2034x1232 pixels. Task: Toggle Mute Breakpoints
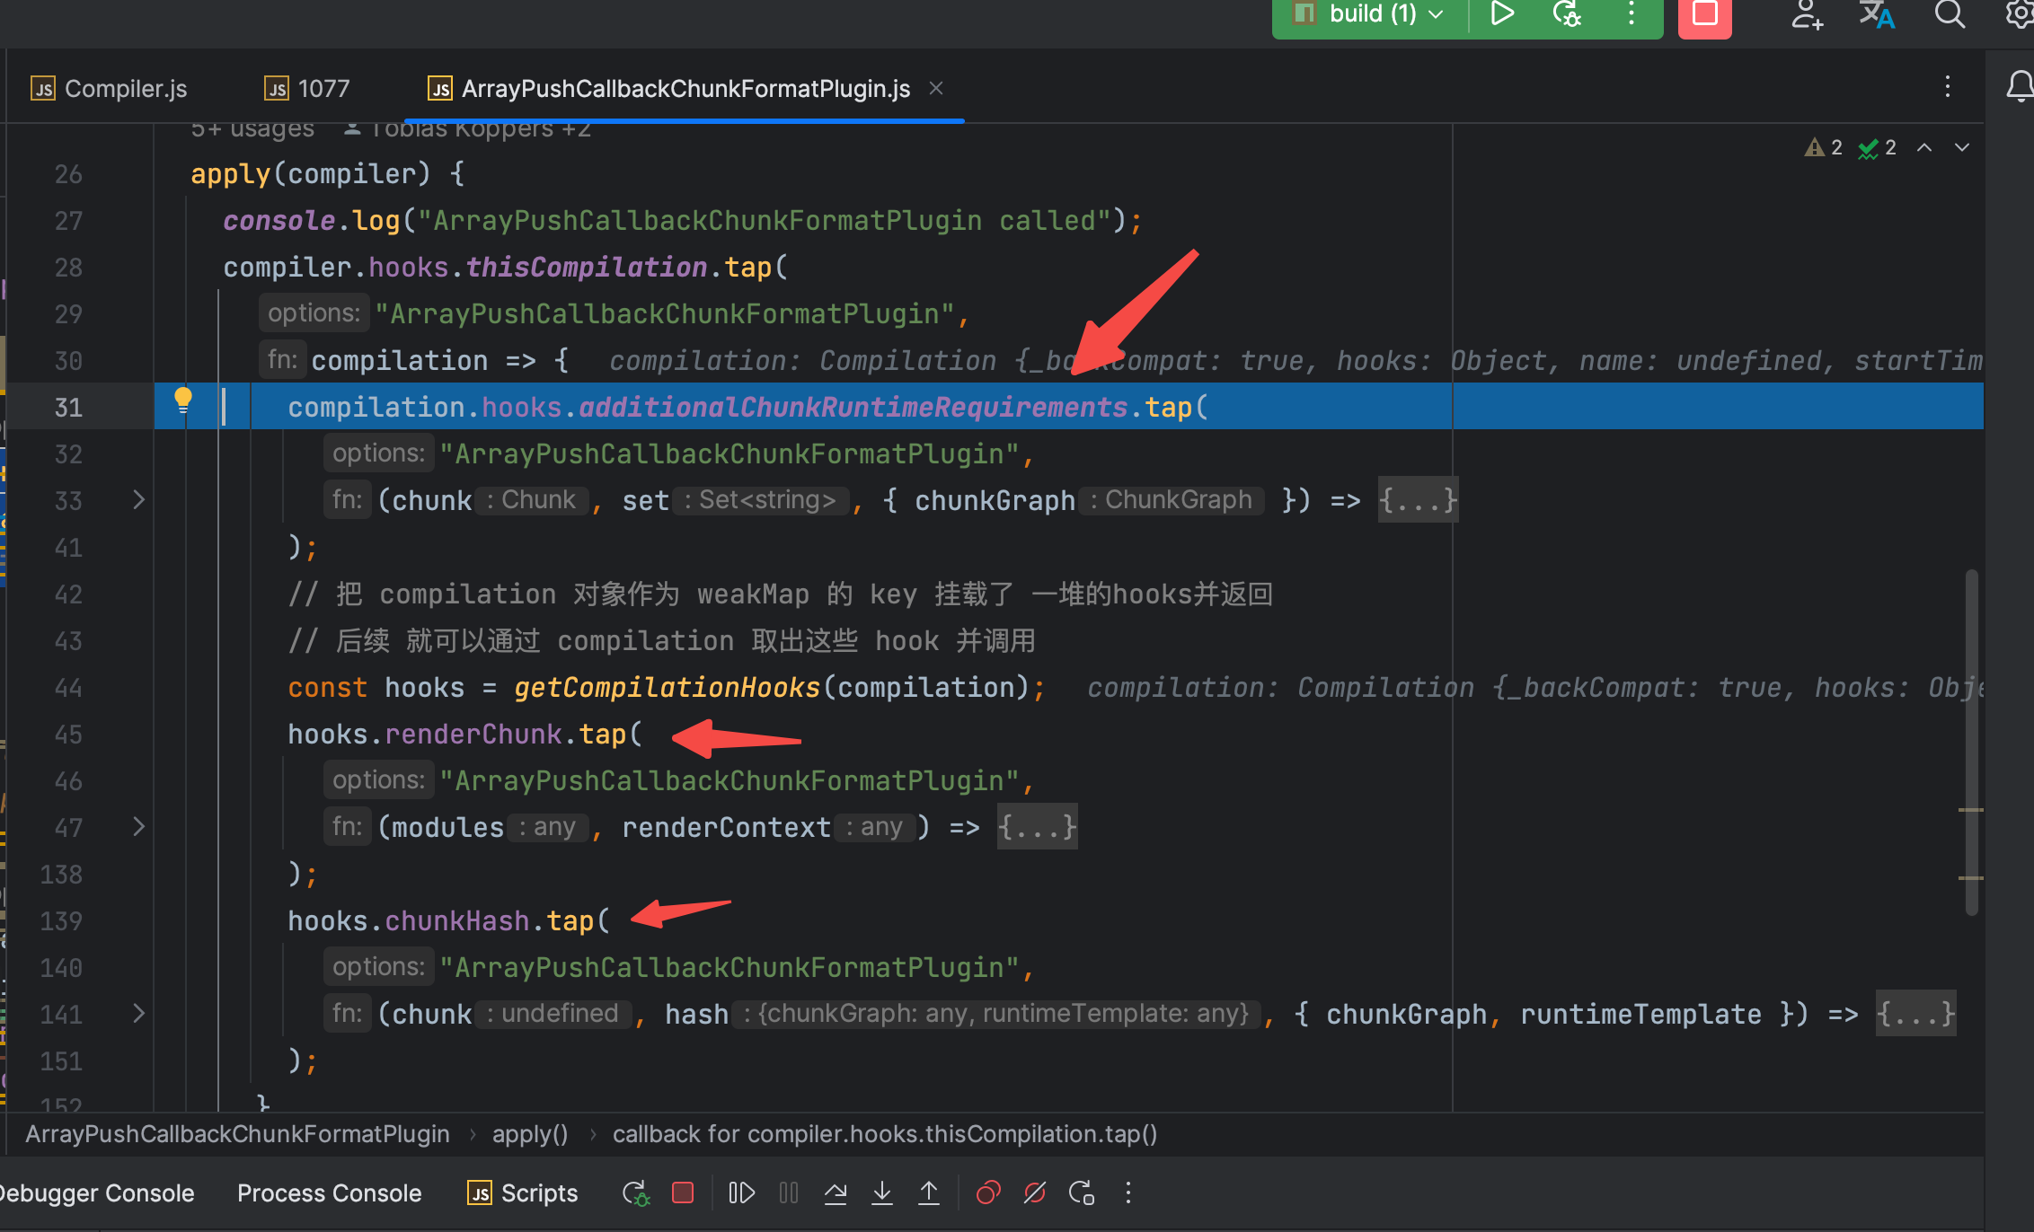pos(1035,1192)
